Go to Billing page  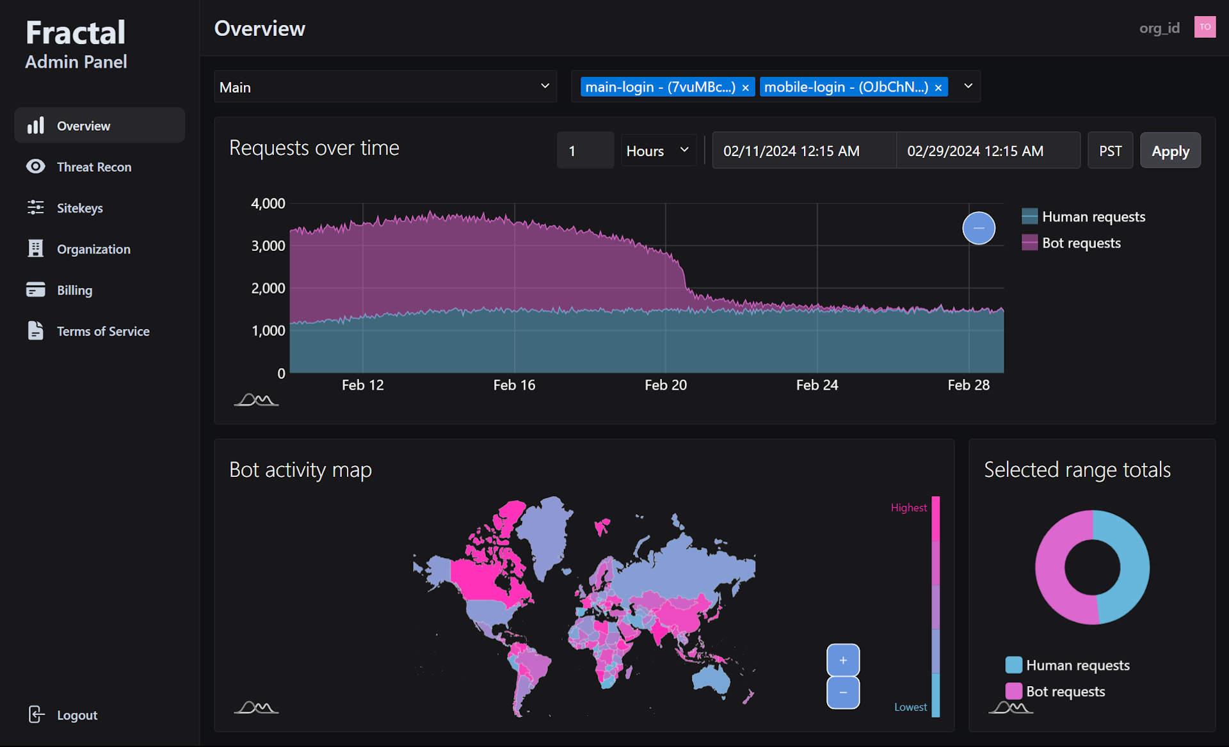[100, 290]
